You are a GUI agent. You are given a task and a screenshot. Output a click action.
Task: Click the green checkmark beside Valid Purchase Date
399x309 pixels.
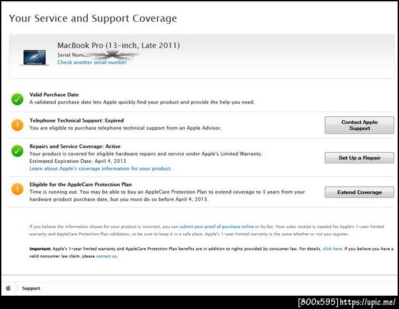pos(17,99)
